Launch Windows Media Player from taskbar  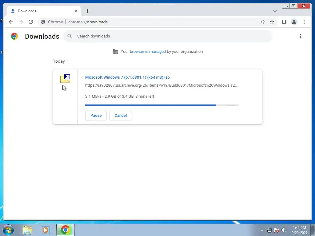click(46, 230)
